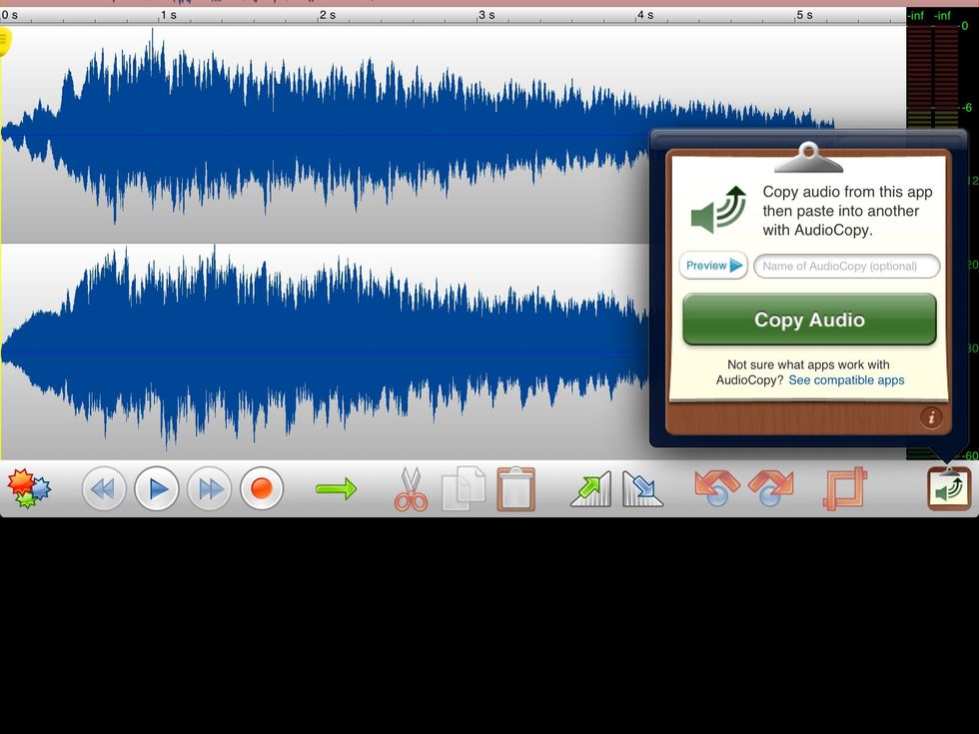Apply a fade-out with the falling graph icon

pyautogui.click(x=642, y=488)
